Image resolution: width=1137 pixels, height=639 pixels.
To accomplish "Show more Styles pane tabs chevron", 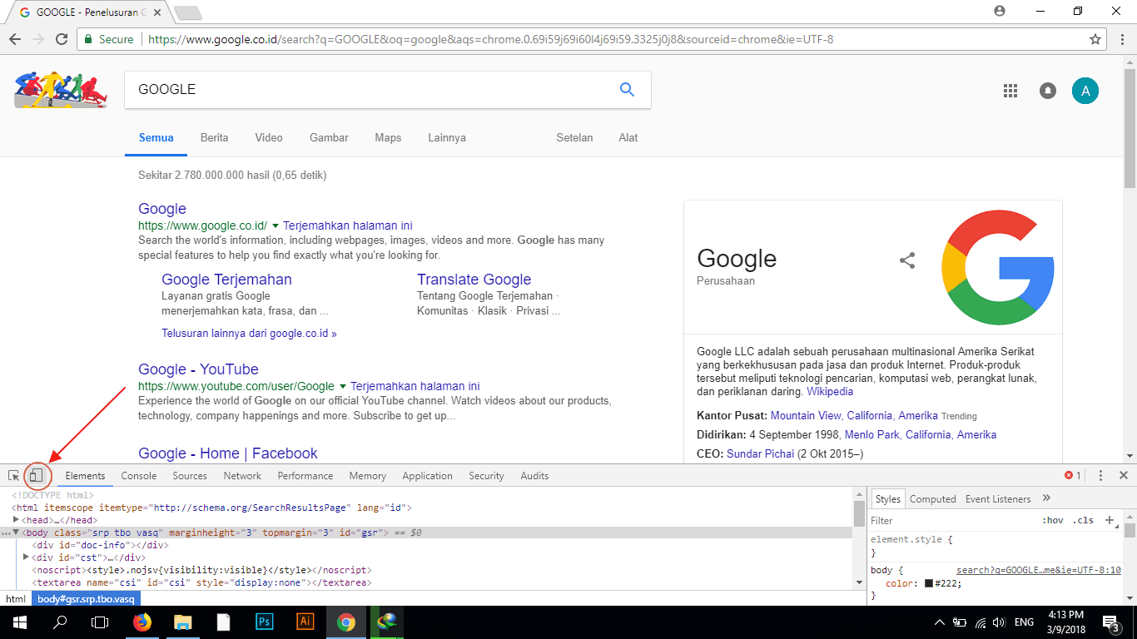I will tap(1046, 498).
